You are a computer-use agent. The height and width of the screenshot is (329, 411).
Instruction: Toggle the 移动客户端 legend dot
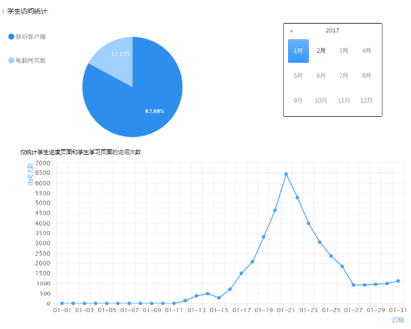point(11,36)
